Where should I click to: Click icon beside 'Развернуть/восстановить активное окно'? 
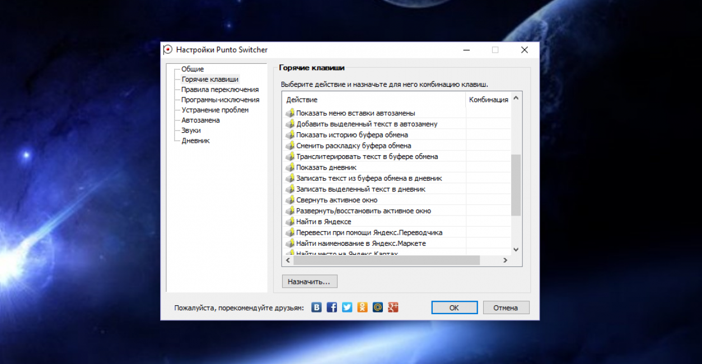[290, 211]
